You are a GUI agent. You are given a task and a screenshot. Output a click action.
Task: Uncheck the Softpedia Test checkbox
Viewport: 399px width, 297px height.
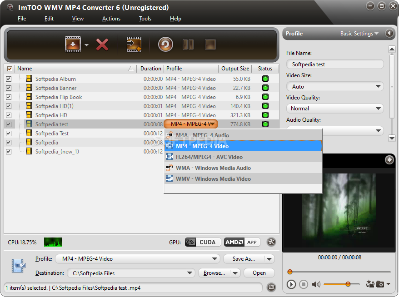(9, 133)
